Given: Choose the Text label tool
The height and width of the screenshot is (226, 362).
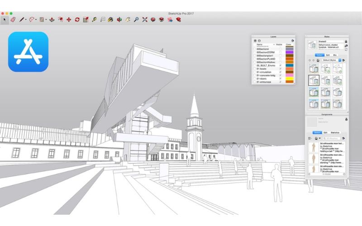Looking at the screenshot, I should pos(103,20).
